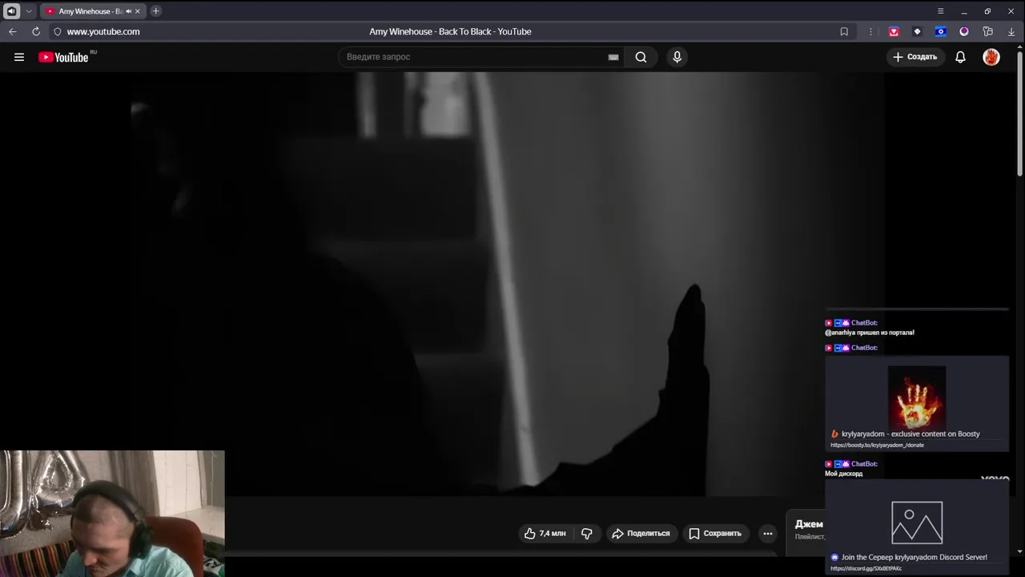Click the Джем playlist heading
This screenshot has width=1025, height=577.
809,524
